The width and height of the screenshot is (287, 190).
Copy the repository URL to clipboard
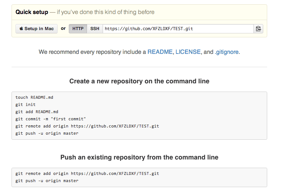258,29
